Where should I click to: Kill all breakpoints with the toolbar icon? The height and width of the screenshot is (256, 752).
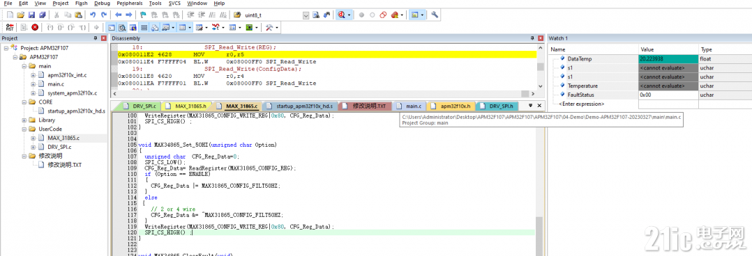pos(394,15)
